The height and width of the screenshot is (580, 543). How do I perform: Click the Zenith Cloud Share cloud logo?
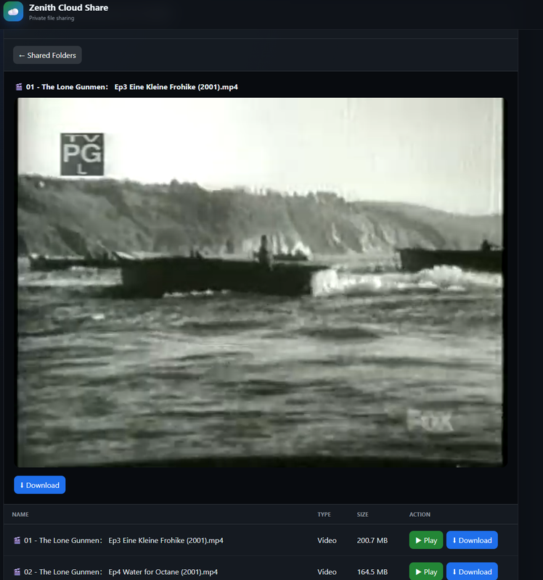13,11
